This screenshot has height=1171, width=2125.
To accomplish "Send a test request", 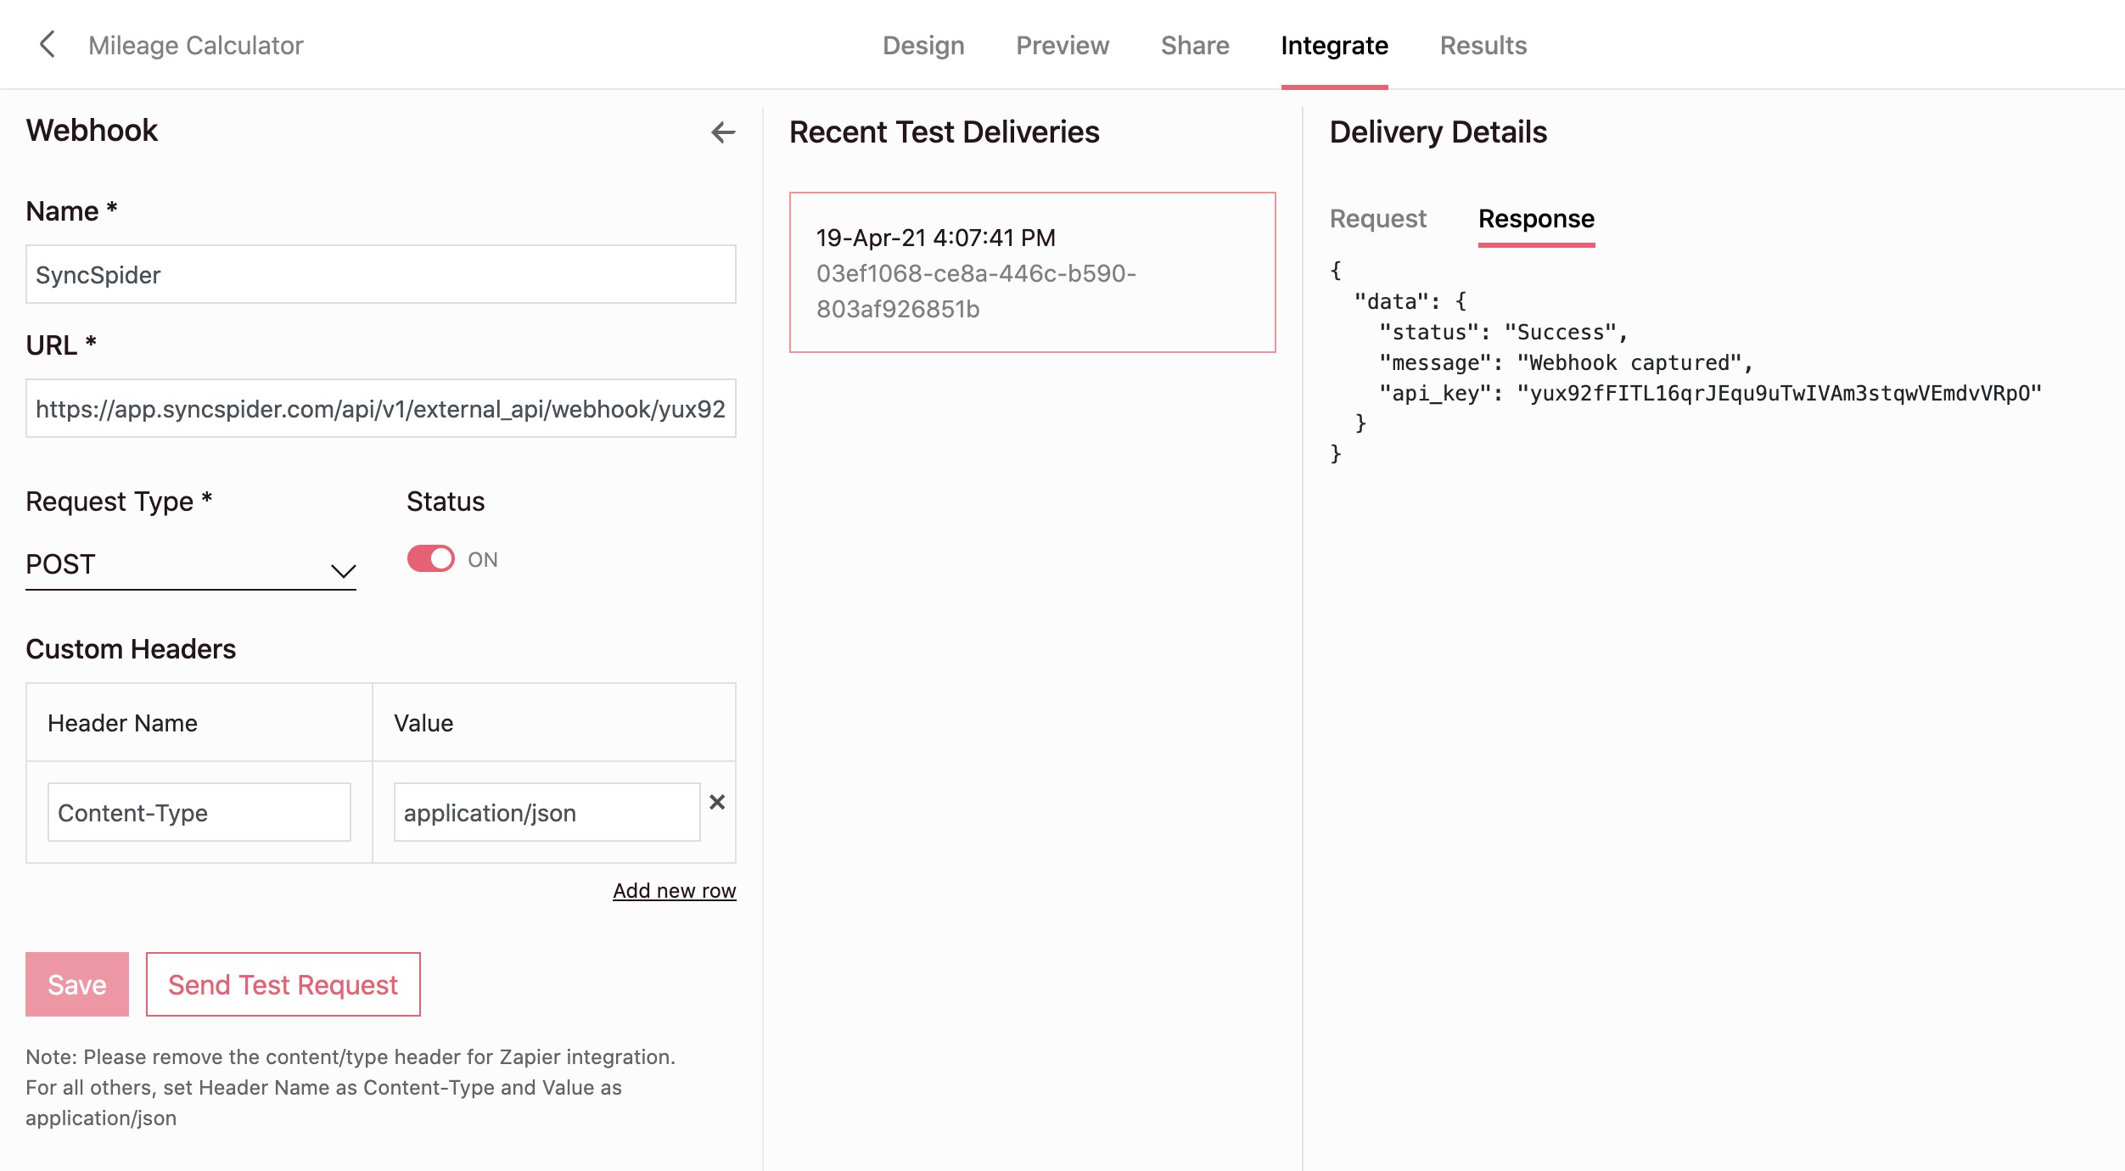I will pos(283,984).
